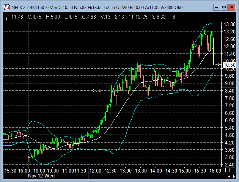Click the 8.62 price label on chart
The height and width of the screenshot is (182, 239).
click(x=97, y=90)
